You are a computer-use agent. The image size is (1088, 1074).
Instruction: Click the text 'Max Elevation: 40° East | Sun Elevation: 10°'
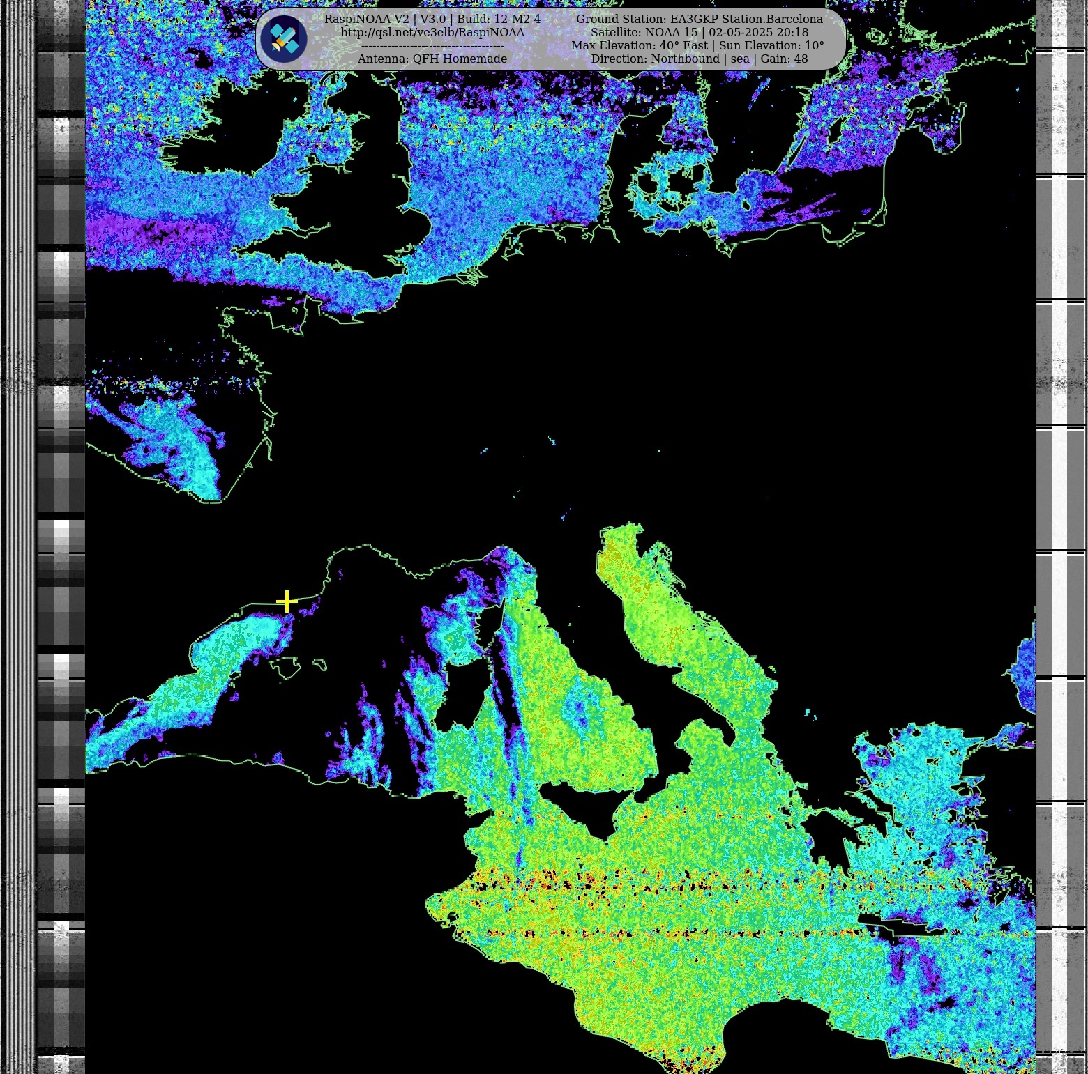click(x=698, y=45)
